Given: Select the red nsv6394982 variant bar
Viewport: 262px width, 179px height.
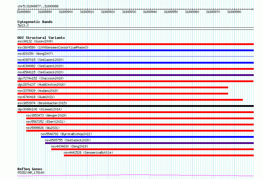Looking at the screenshot, I should [x=135, y=69].
